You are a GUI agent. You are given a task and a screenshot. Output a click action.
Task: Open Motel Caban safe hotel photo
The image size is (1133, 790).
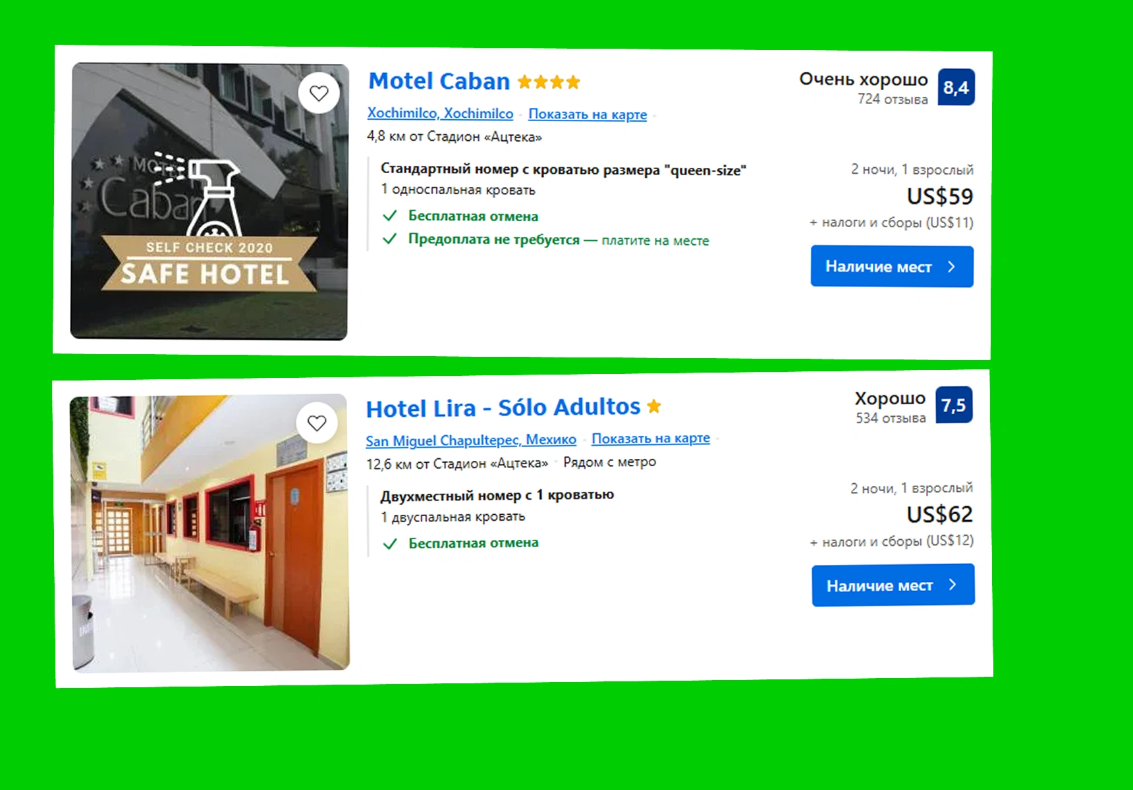209,201
